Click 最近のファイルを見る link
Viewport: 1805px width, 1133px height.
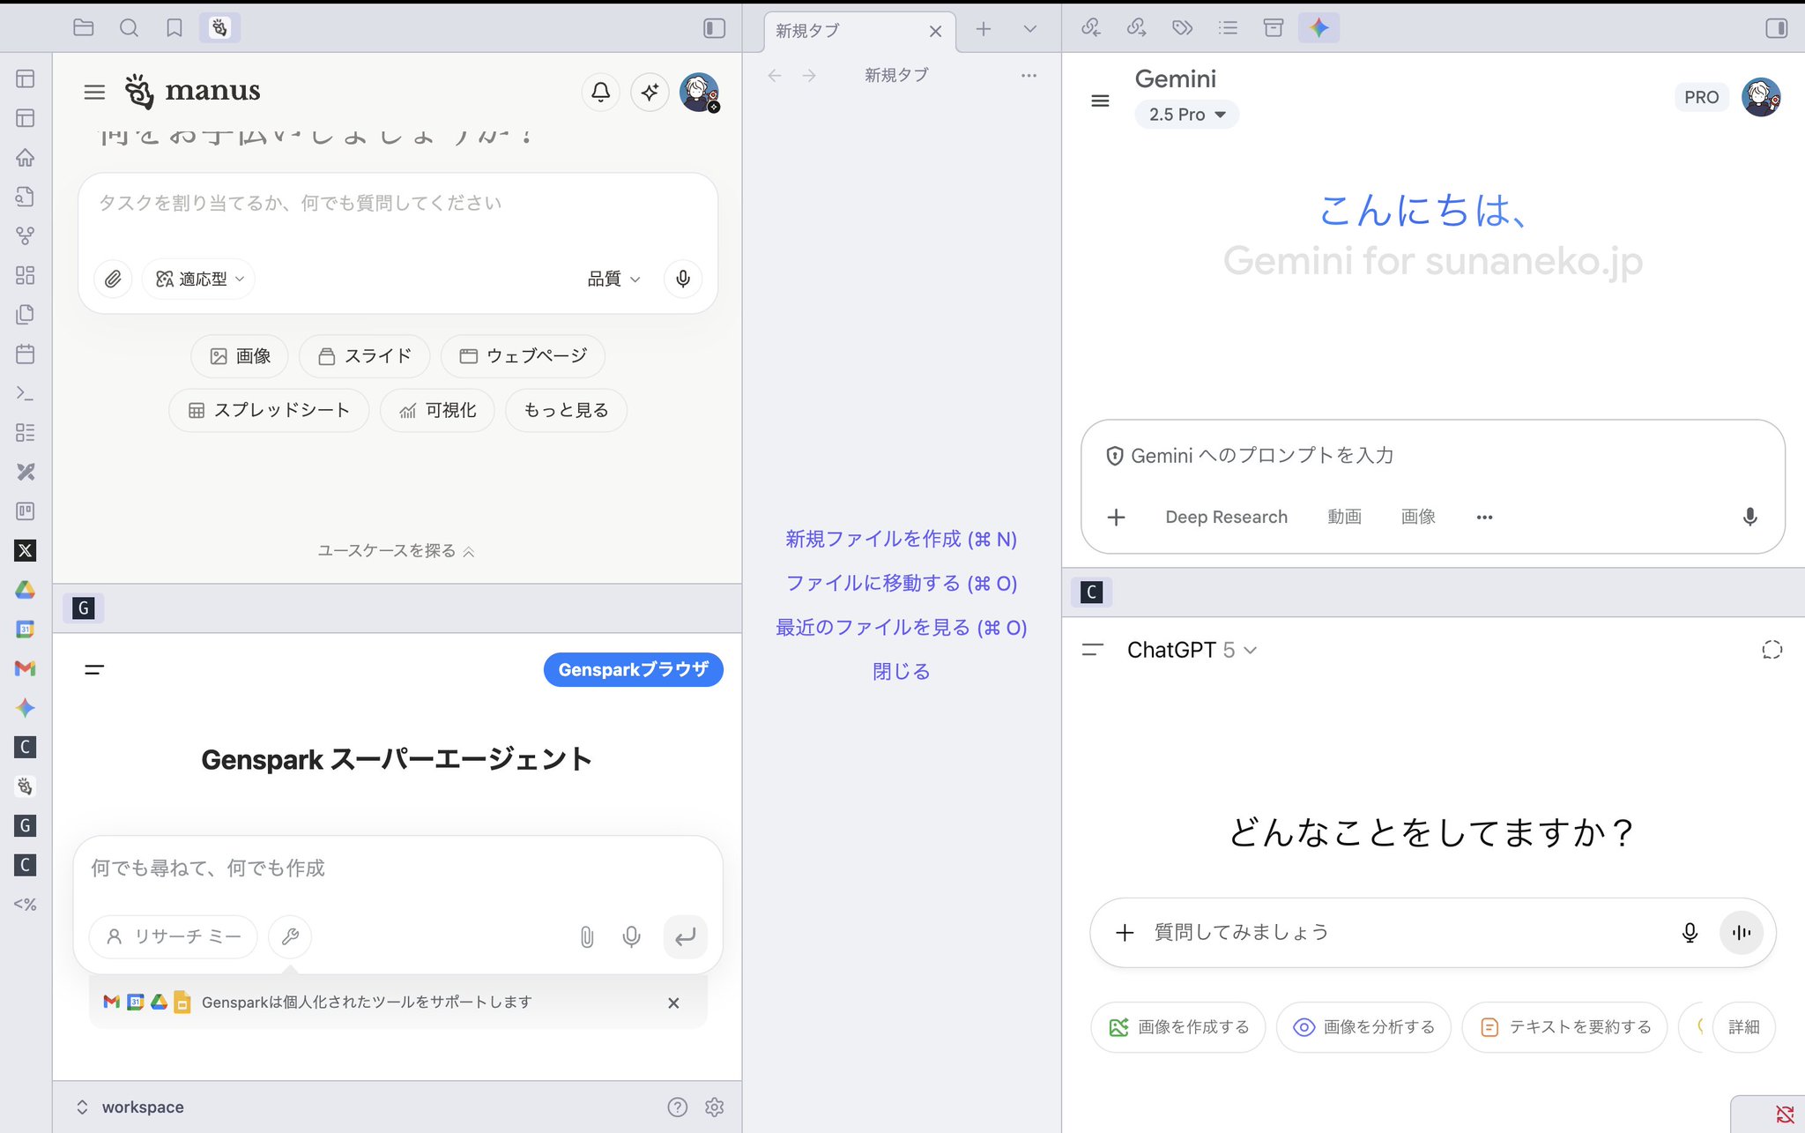coord(901,628)
